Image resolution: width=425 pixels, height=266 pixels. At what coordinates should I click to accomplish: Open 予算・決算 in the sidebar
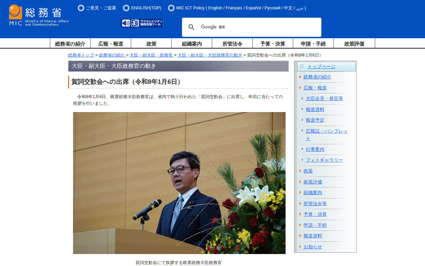click(x=315, y=214)
